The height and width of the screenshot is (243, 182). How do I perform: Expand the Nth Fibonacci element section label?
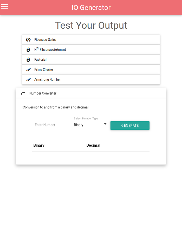click(50, 49)
